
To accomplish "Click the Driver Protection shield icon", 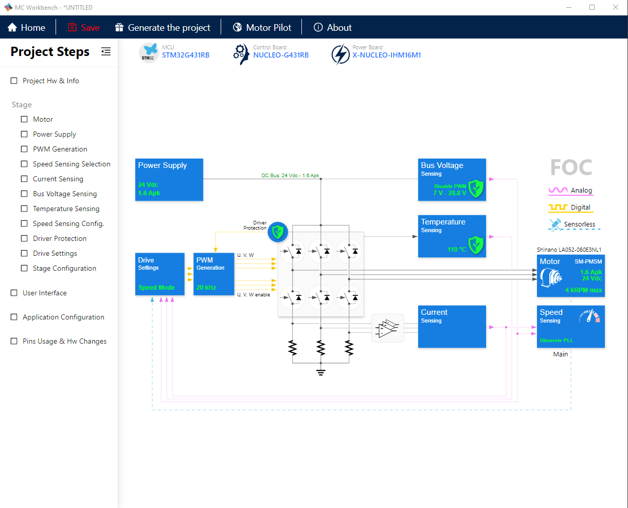I will (278, 232).
